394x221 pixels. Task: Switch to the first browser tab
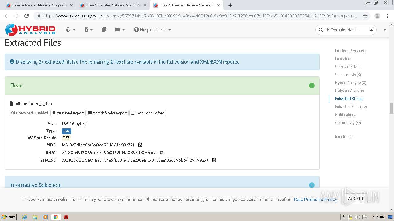point(39,5)
